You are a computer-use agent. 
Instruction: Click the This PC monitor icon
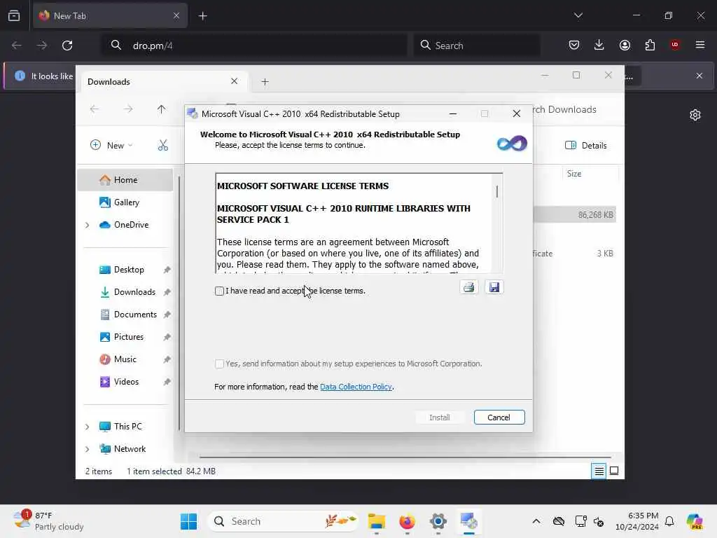tap(105, 427)
